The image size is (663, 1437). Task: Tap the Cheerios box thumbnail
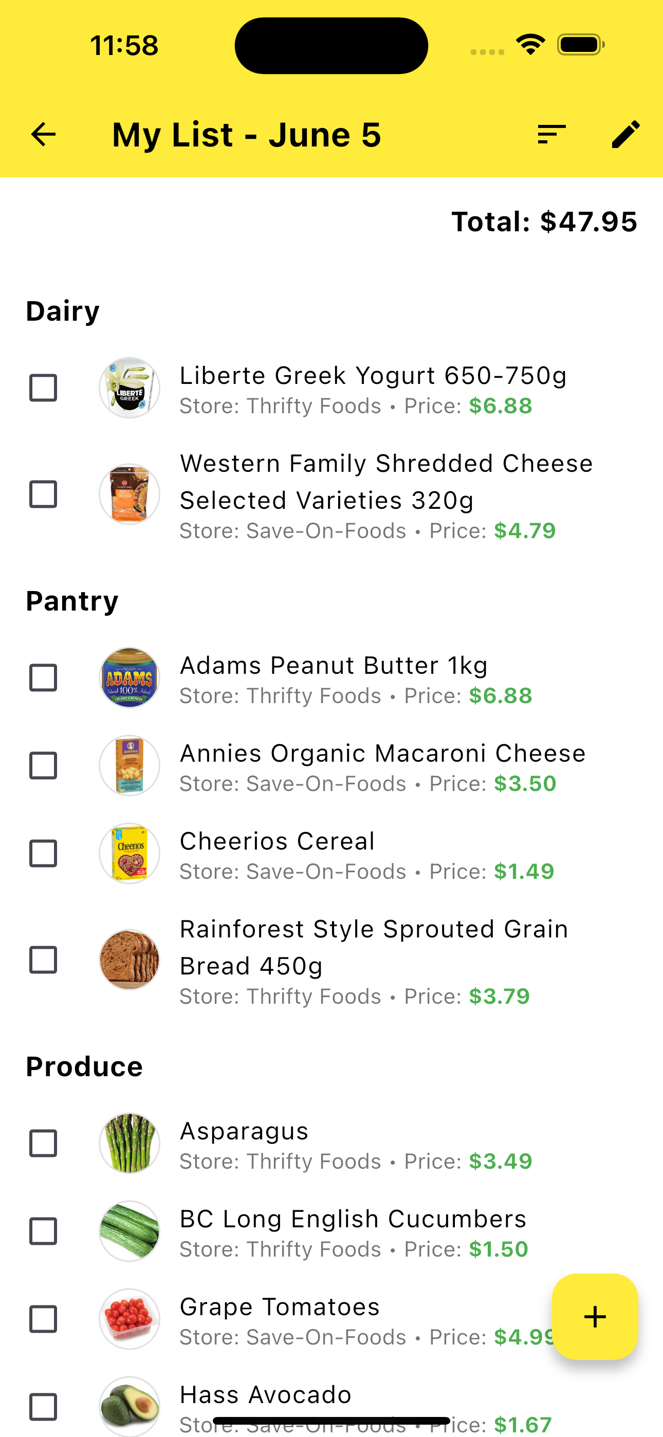[130, 854]
